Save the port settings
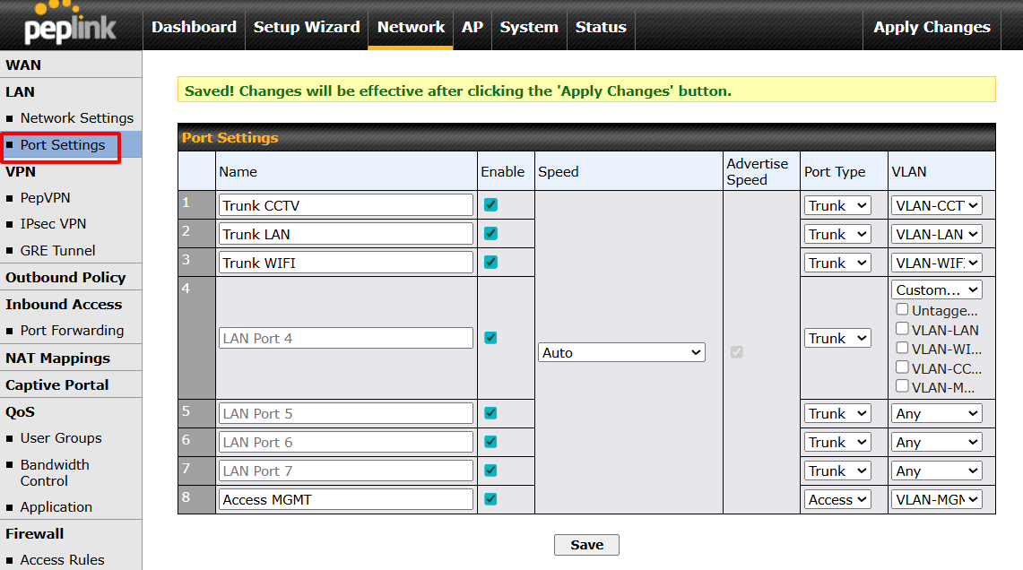1023x570 pixels. (586, 545)
